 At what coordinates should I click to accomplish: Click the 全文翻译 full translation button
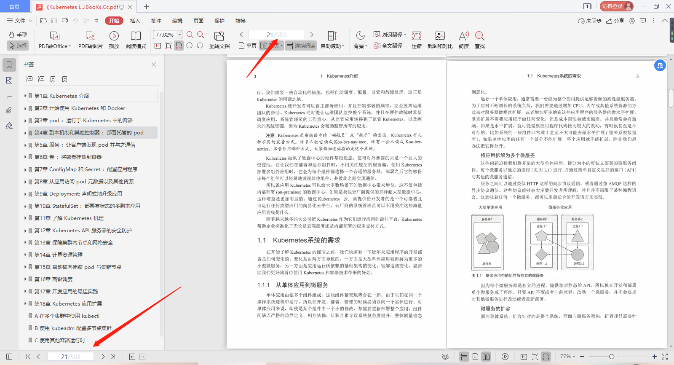point(388,46)
